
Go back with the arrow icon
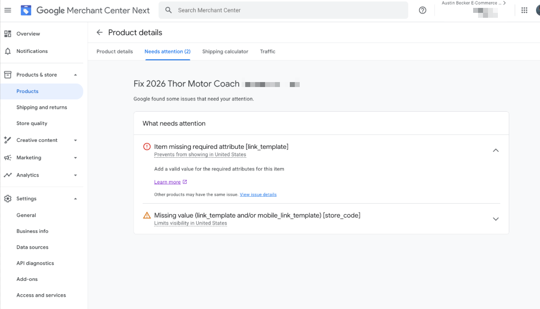[x=100, y=32]
